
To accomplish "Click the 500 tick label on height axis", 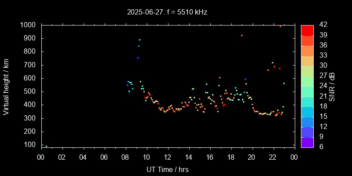I will (x=30, y=92).
